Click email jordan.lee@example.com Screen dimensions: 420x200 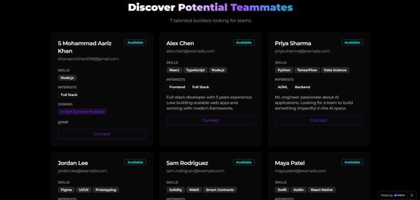(x=82, y=171)
